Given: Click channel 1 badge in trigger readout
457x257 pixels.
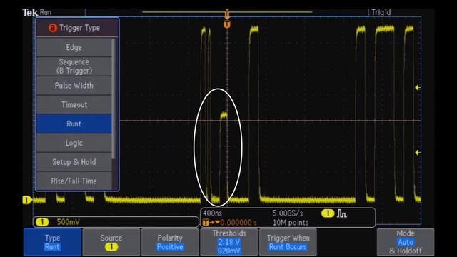Looking at the screenshot, I should pos(328,213).
